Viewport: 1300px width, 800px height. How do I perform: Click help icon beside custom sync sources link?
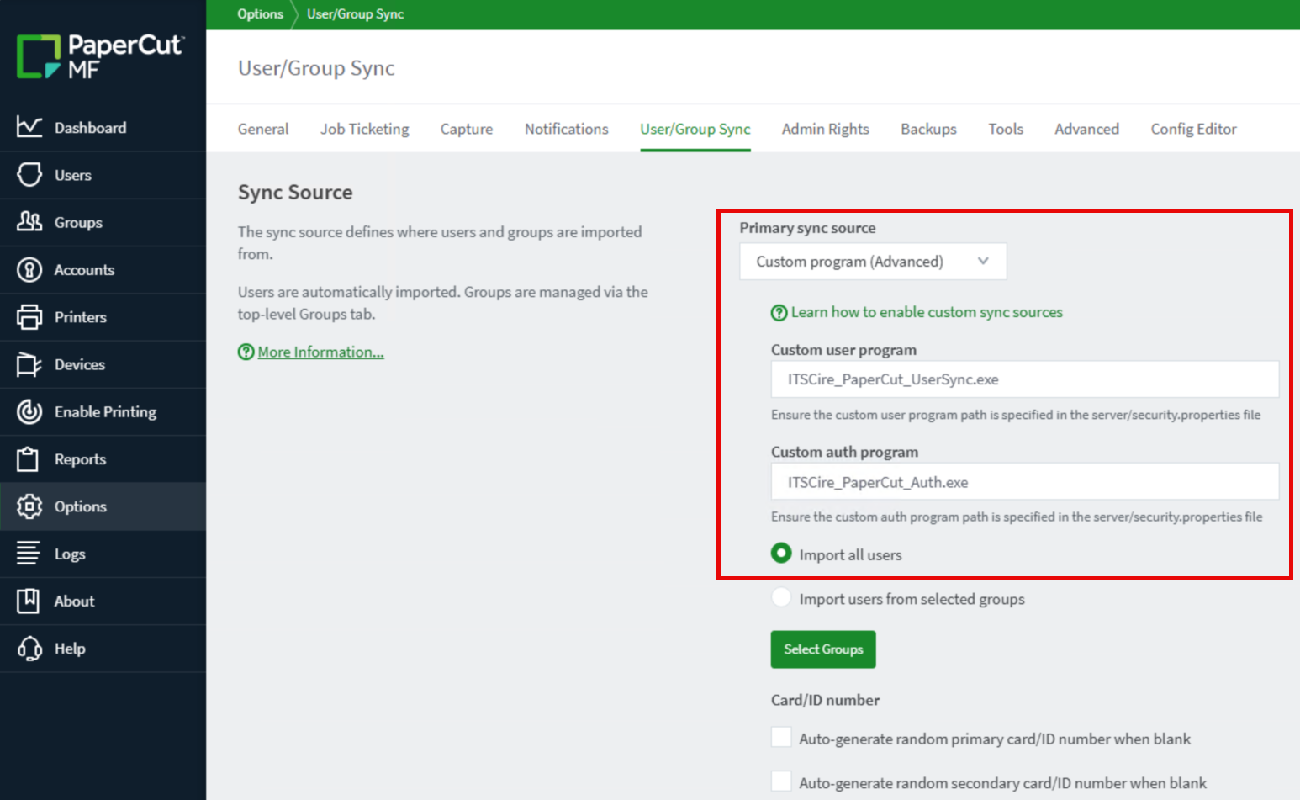click(x=779, y=313)
